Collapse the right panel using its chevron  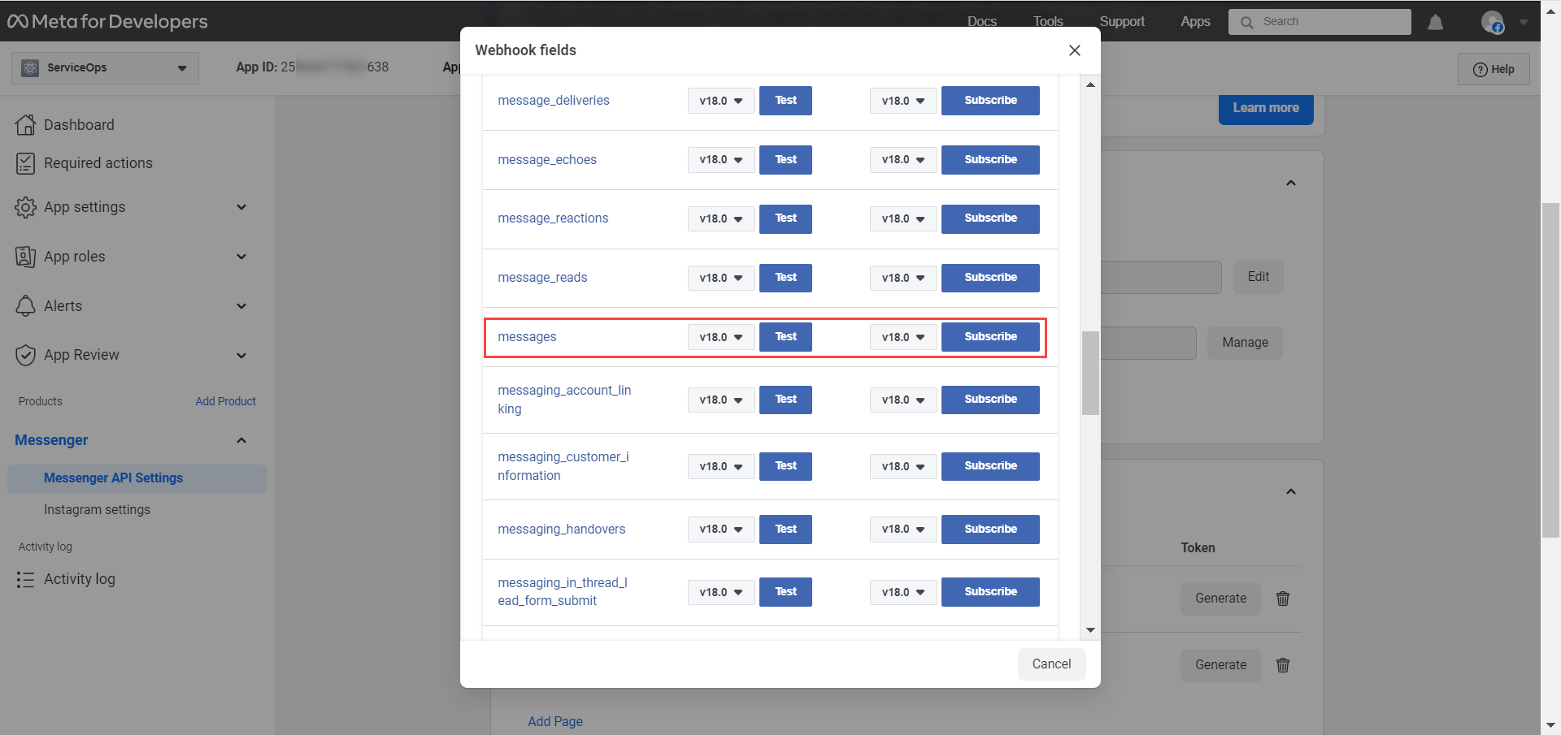[x=1291, y=183]
